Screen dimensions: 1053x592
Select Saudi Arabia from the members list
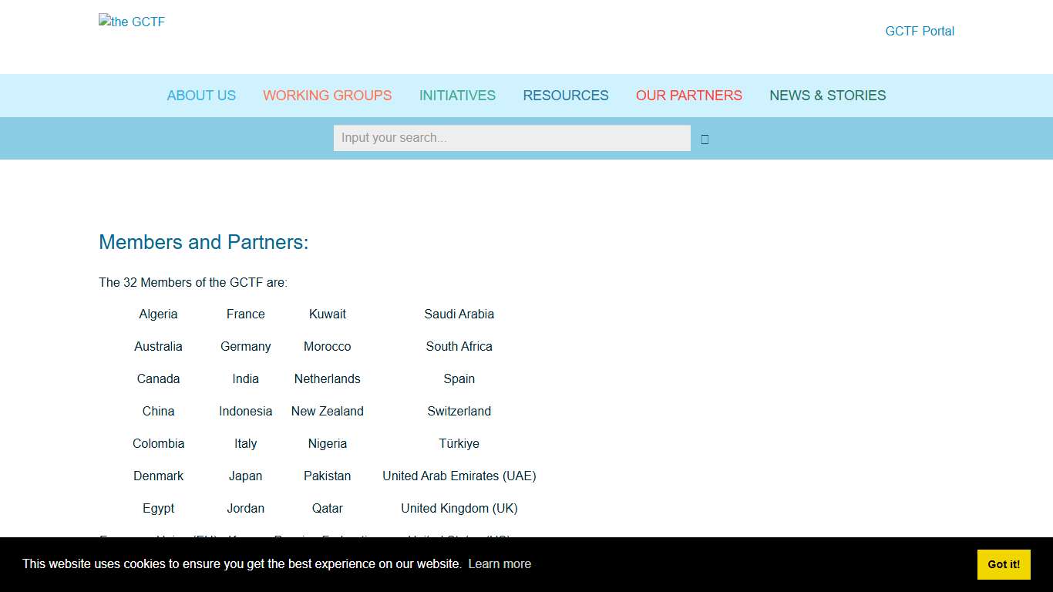tap(459, 314)
